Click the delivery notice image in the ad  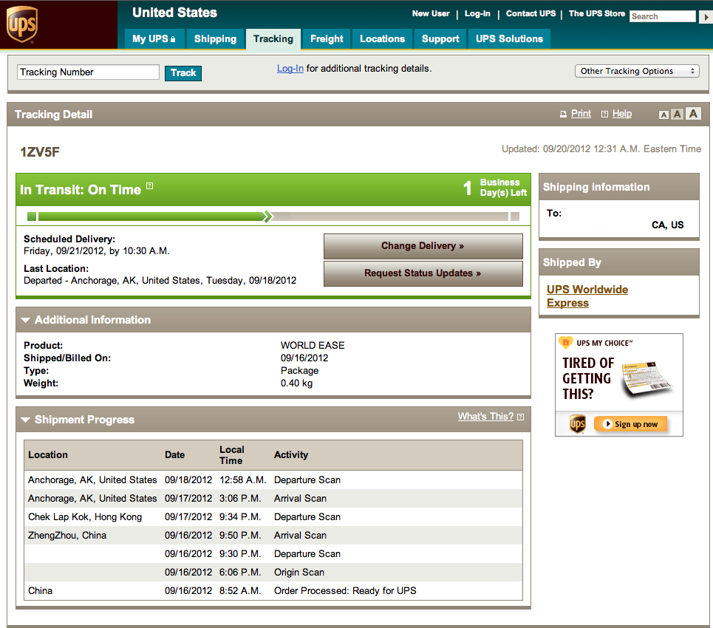point(647,379)
